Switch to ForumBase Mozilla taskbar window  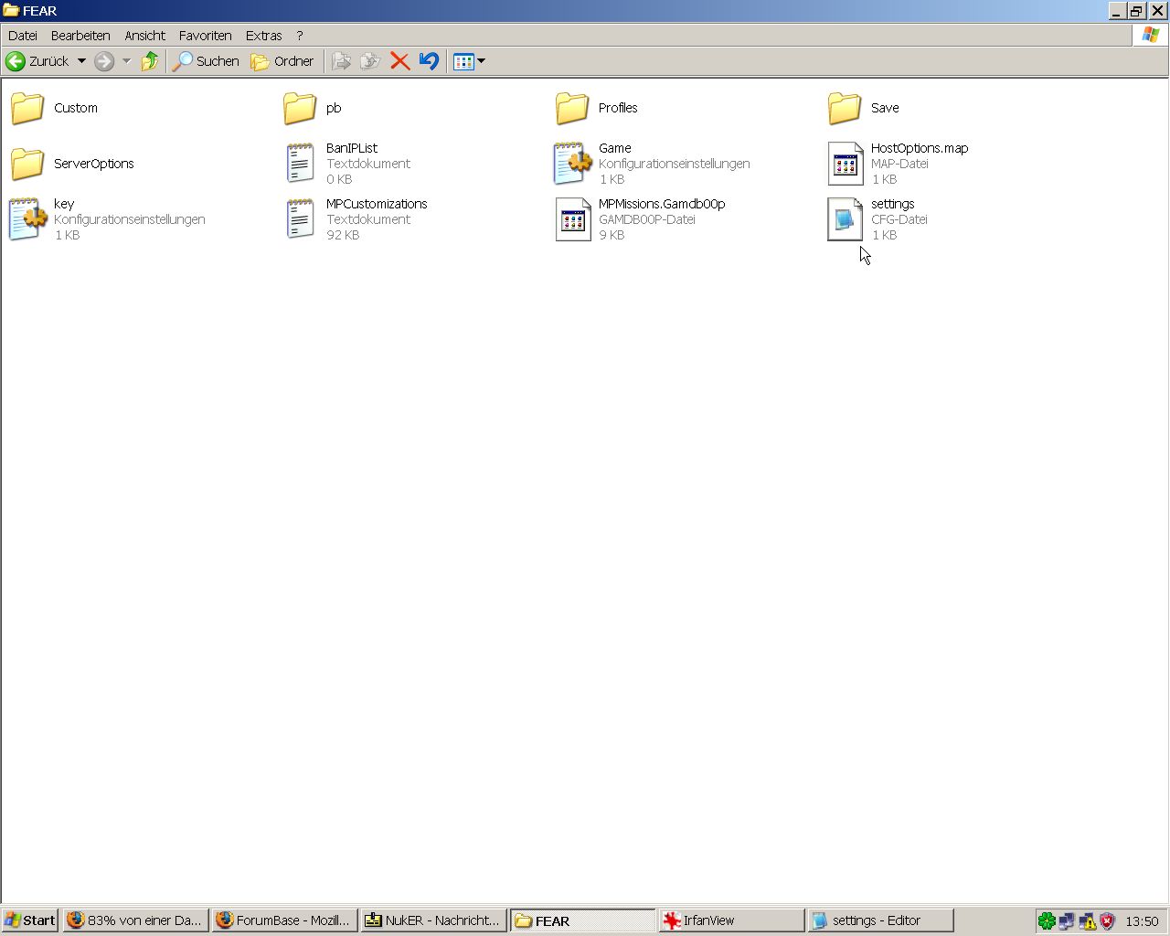(x=284, y=920)
